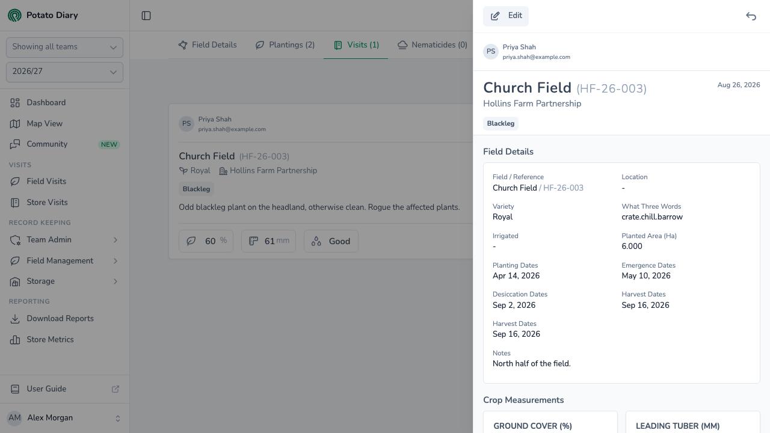Click the Download Reports arrow icon

(x=15, y=319)
